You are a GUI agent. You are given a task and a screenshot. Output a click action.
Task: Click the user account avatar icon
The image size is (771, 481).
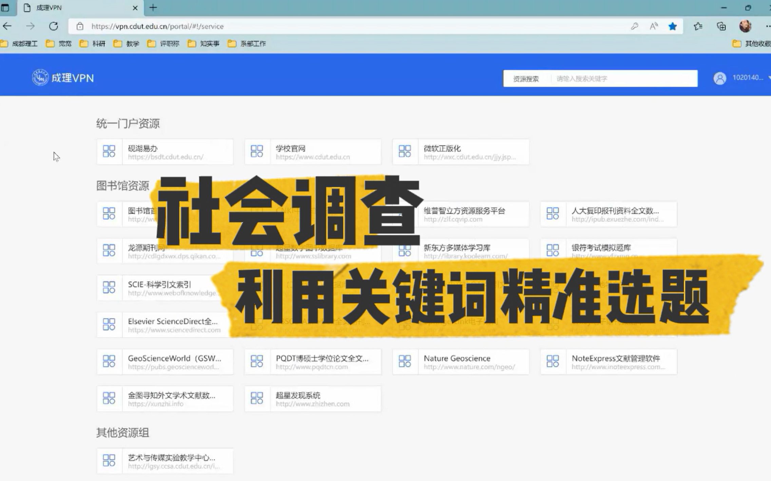(719, 78)
